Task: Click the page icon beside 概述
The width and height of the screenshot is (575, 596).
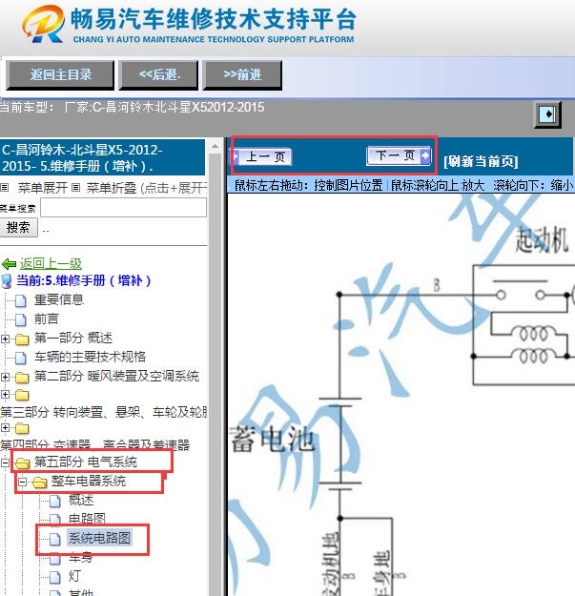Action: pos(55,501)
